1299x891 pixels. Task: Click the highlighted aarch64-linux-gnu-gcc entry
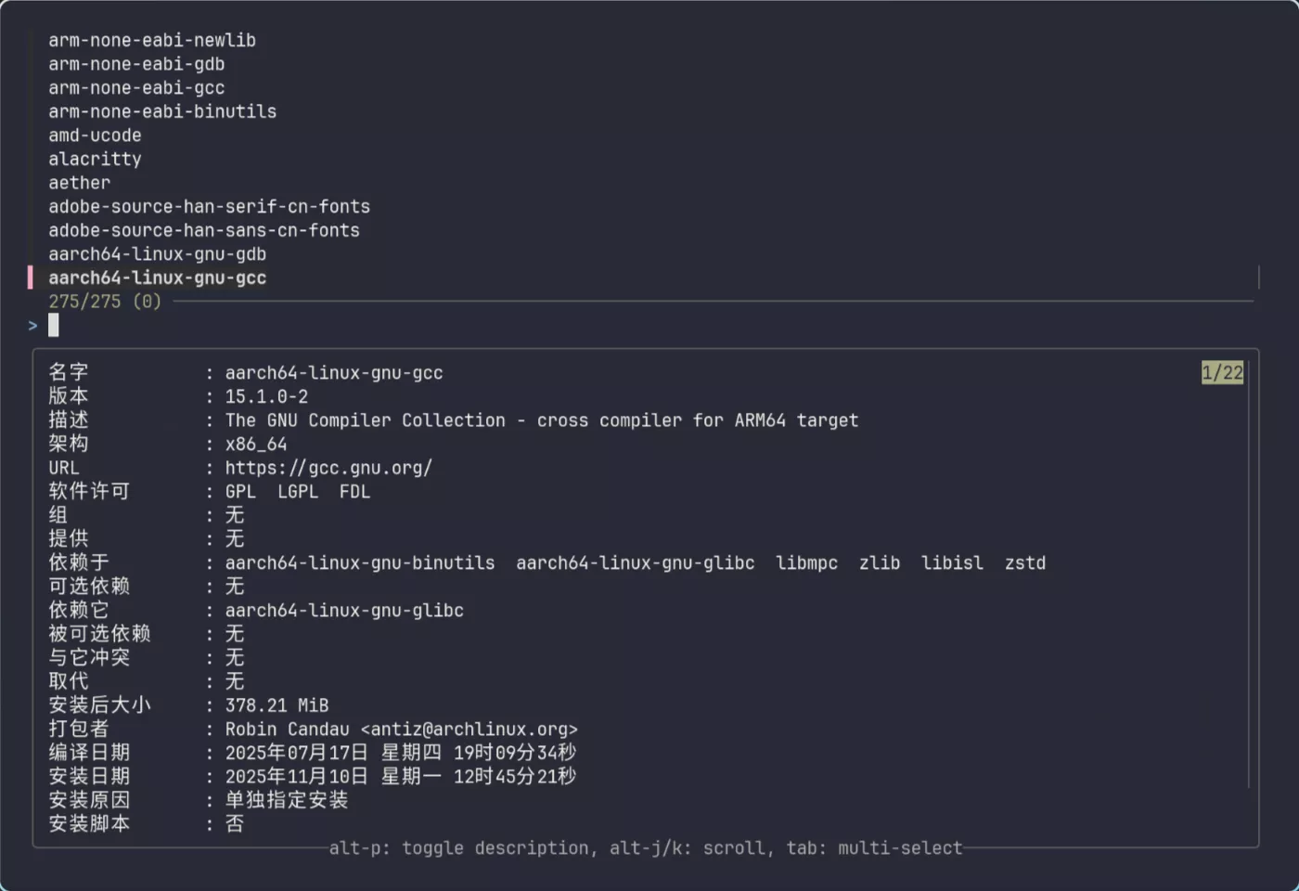157,278
